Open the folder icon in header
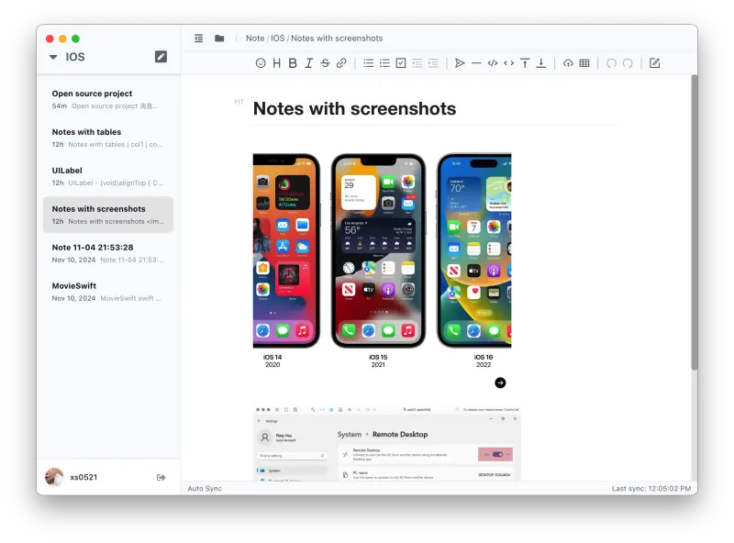This screenshot has width=734, height=543. [x=219, y=39]
